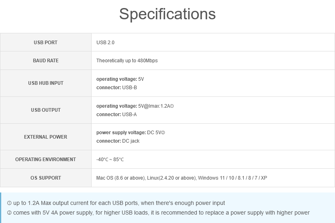Image resolution: width=335 pixels, height=223 pixels.
Task: Click the connector DC jack line
Action: point(118,141)
